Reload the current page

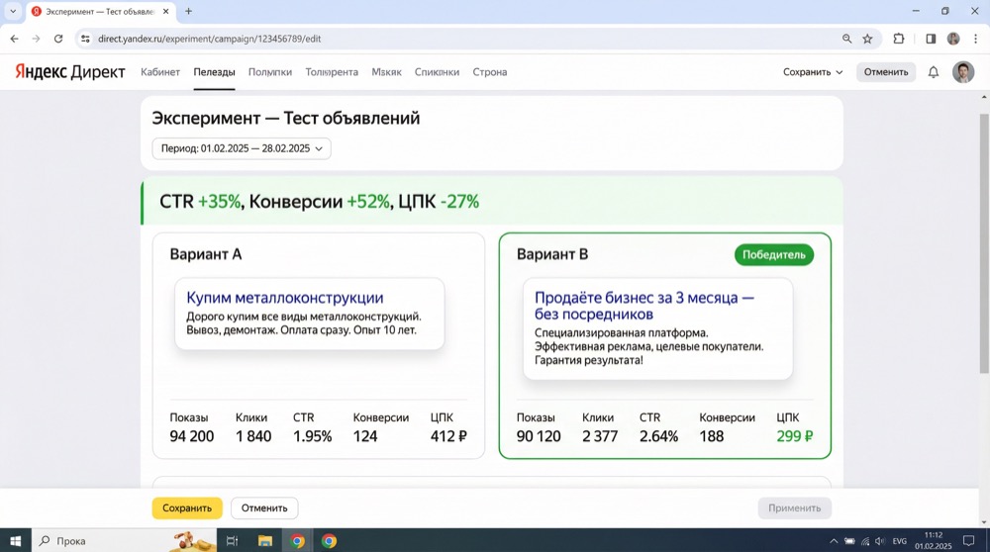click(58, 39)
